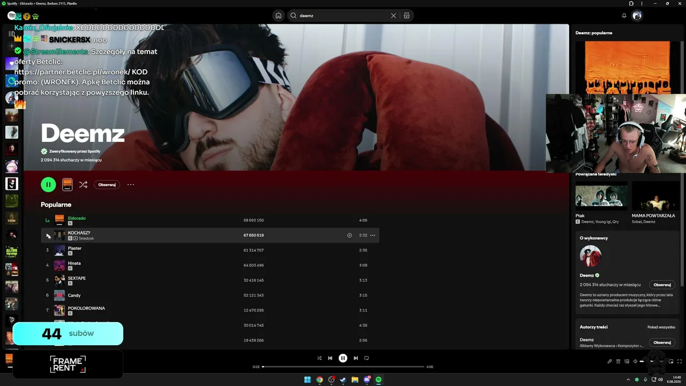
Task: Click Pokaż wszystko in Autorzy treści
Action: [661, 327]
